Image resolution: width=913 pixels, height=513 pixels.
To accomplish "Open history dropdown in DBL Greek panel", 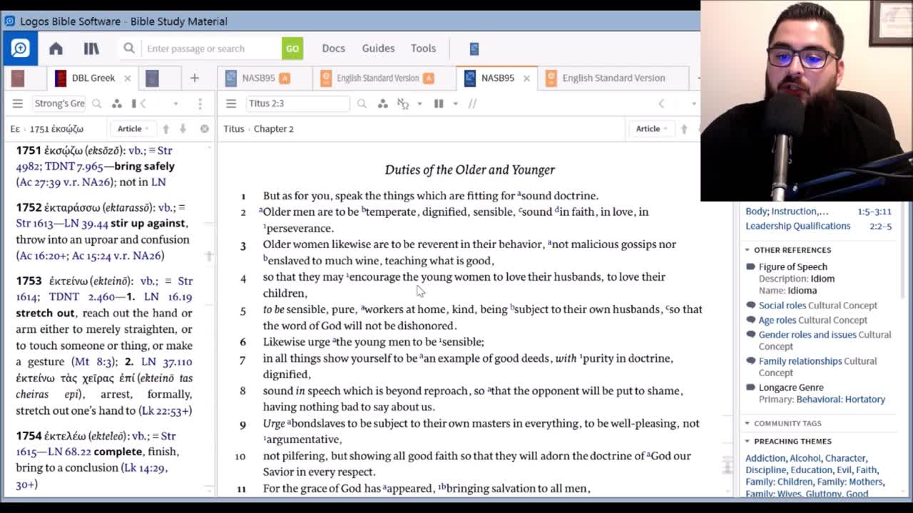I will (175, 103).
